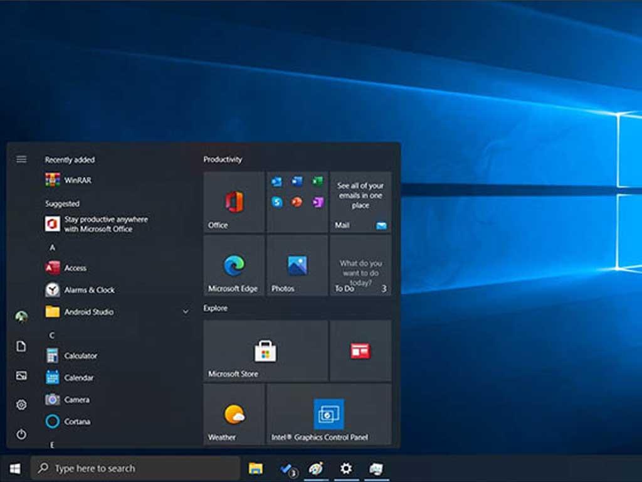
Task: Click the Explore group title
Action: tap(216, 308)
